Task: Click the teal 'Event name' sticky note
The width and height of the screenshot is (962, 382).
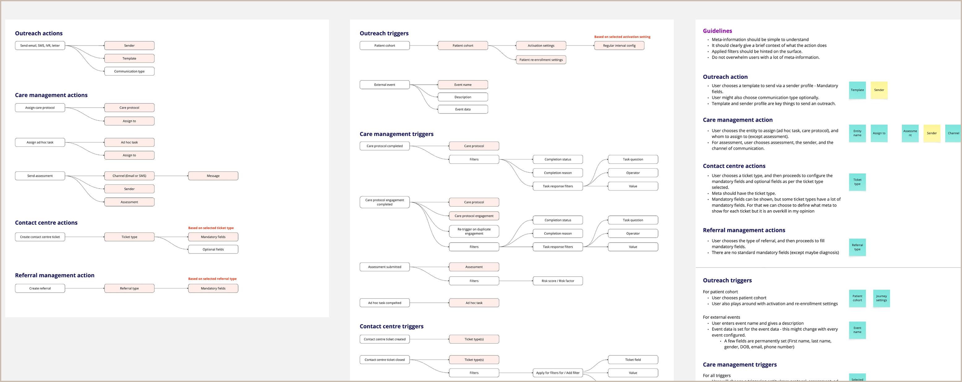Action: (858, 330)
